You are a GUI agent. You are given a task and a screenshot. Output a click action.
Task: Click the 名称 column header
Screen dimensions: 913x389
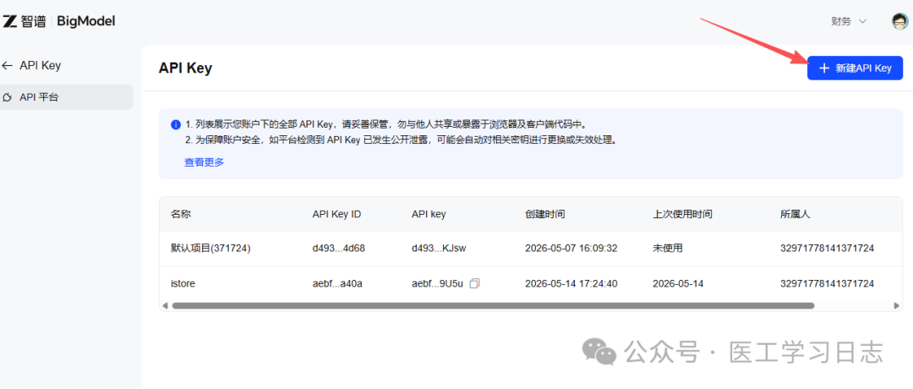tap(181, 214)
